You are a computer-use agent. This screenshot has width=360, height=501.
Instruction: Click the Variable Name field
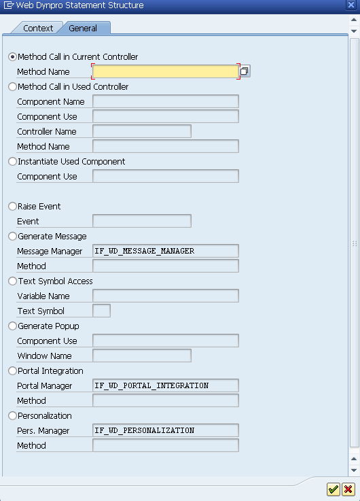click(x=166, y=296)
